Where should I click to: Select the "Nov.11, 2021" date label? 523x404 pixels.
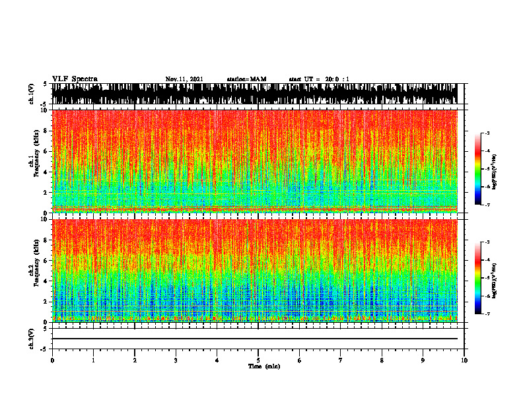[184, 79]
